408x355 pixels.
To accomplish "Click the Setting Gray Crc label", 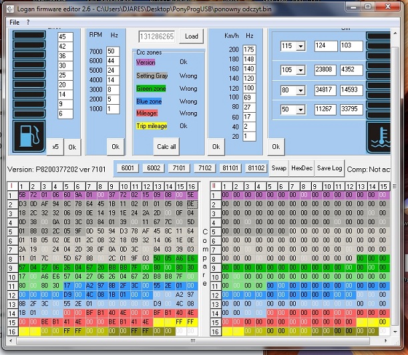I will [x=152, y=76].
